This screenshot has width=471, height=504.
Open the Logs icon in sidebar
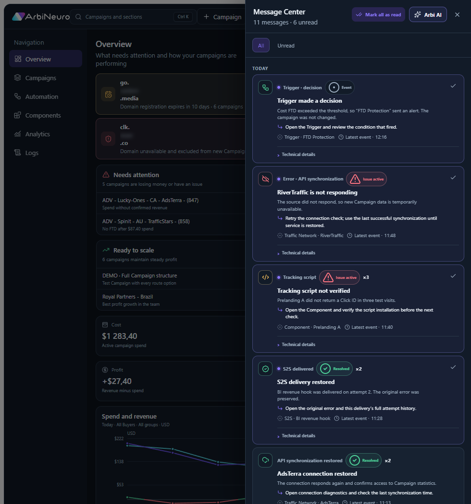pyautogui.click(x=18, y=153)
